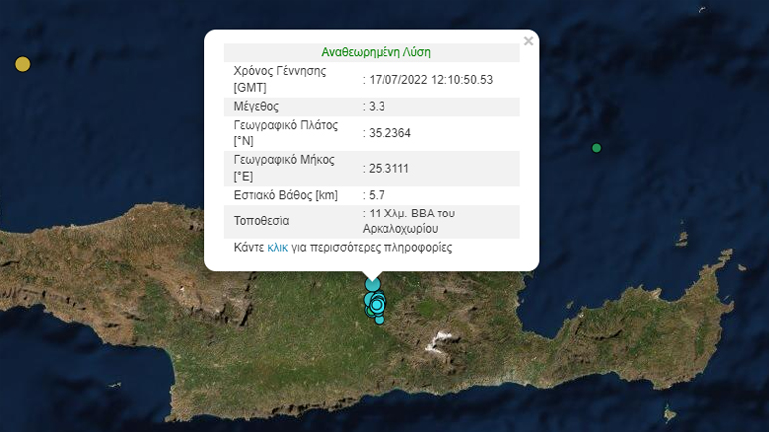The width and height of the screenshot is (769, 432).
Task: Select the yellow earthquake marker at sea
Action: tap(23, 64)
